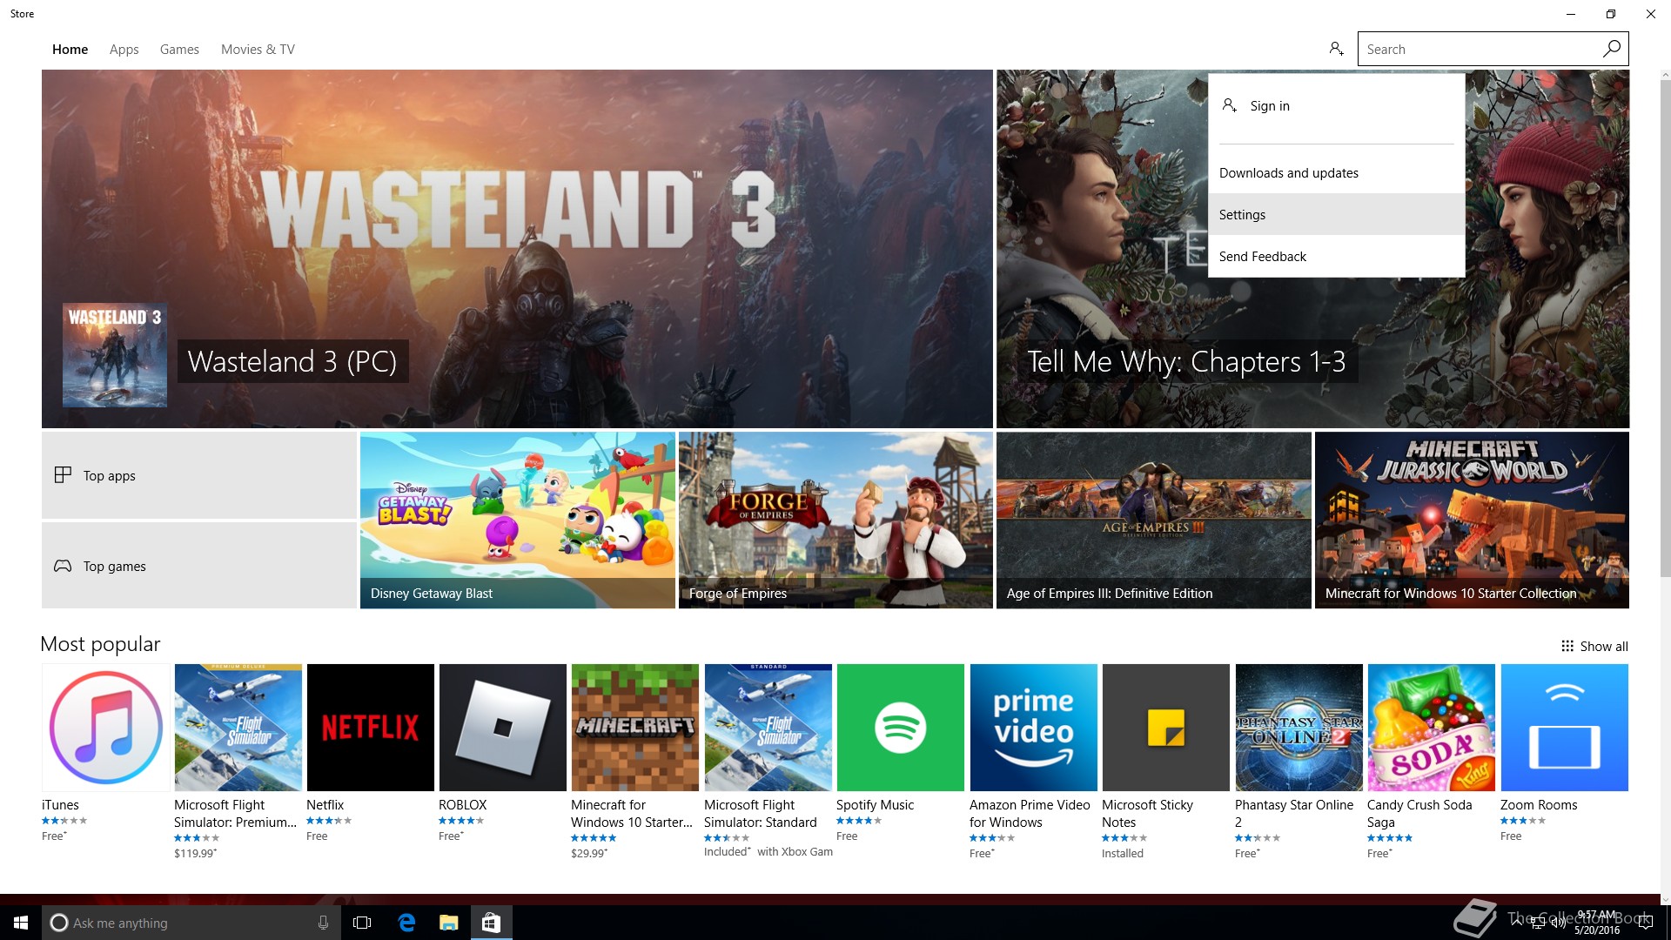Open Windows Start menu
The image size is (1671, 940).
[21, 923]
